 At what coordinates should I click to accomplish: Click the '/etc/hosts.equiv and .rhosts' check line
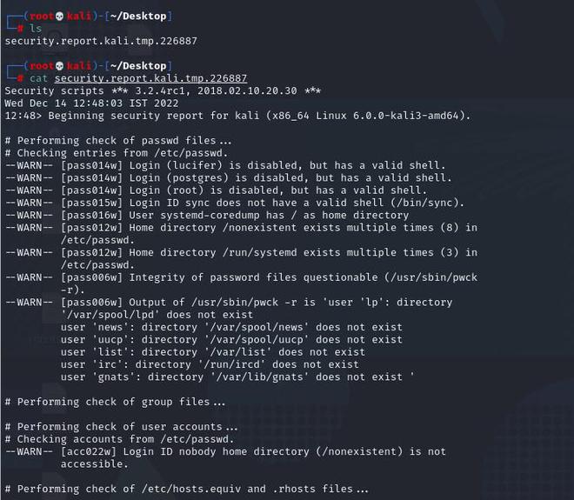click(x=187, y=489)
